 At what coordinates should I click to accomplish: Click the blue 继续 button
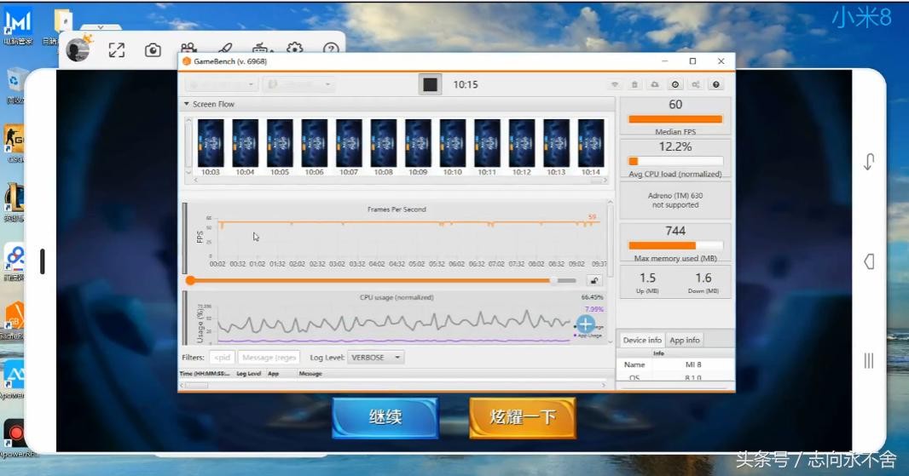click(x=385, y=418)
